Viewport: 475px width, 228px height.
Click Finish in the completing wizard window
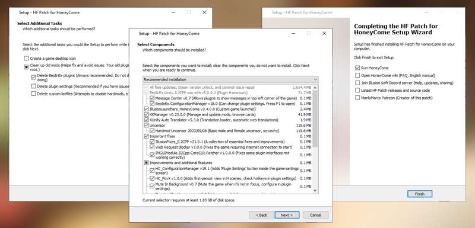(x=420, y=194)
